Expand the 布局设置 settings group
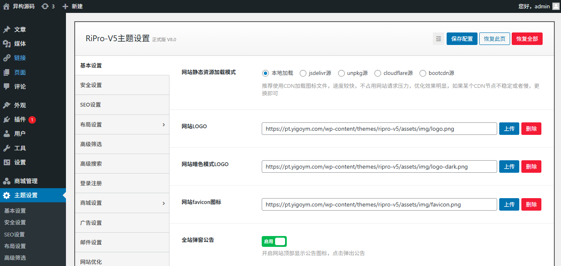The width and height of the screenshot is (561, 266). click(122, 124)
